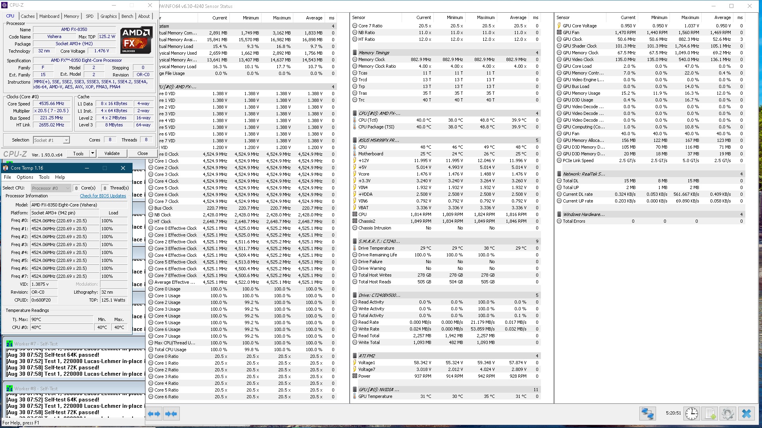Open the Options menu in Core Temp

25,177
